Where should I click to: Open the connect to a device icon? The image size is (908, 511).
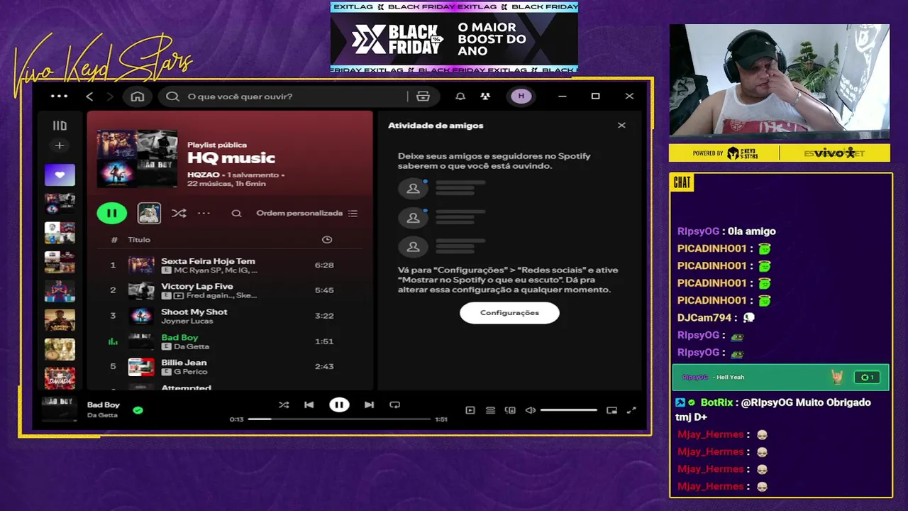click(x=510, y=410)
